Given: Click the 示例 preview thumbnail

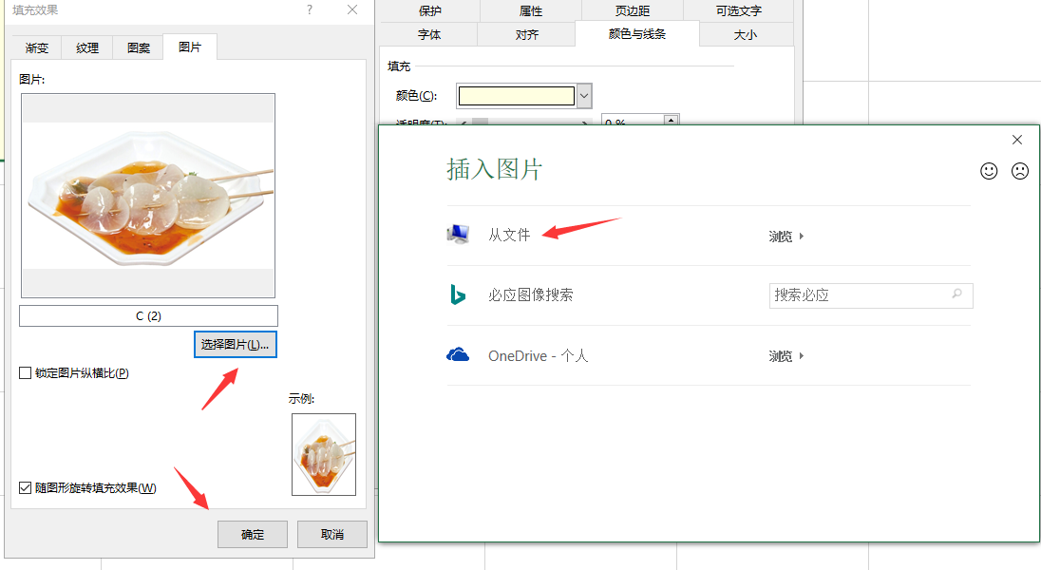Looking at the screenshot, I should pyautogui.click(x=323, y=454).
